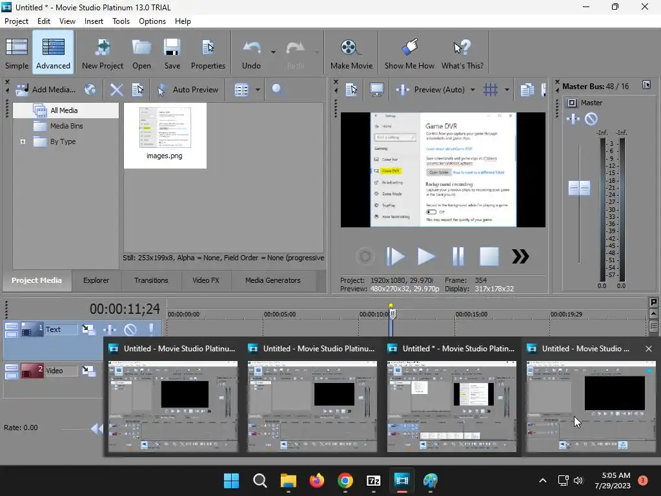Open the Undo history dropdown arrow
Image resolution: width=661 pixels, height=496 pixels.
click(x=273, y=52)
